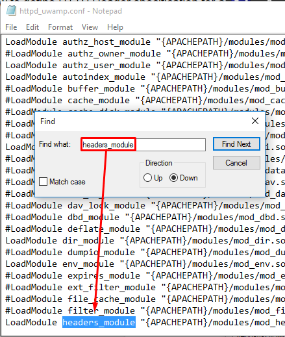Click the ext_filter_module line
This screenshot has width=285, height=337.
click(x=145, y=287)
